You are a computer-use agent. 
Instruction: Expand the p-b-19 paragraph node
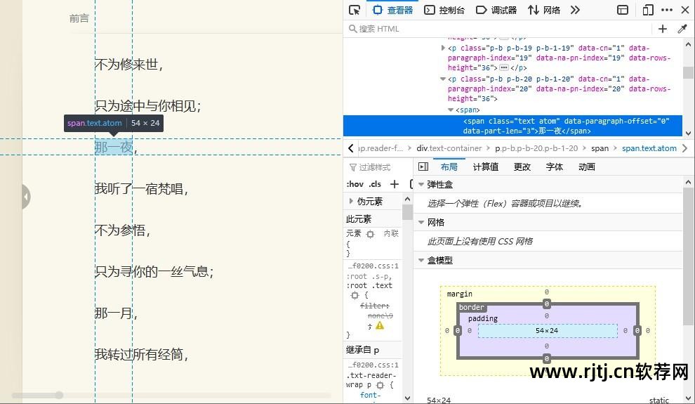coord(443,48)
